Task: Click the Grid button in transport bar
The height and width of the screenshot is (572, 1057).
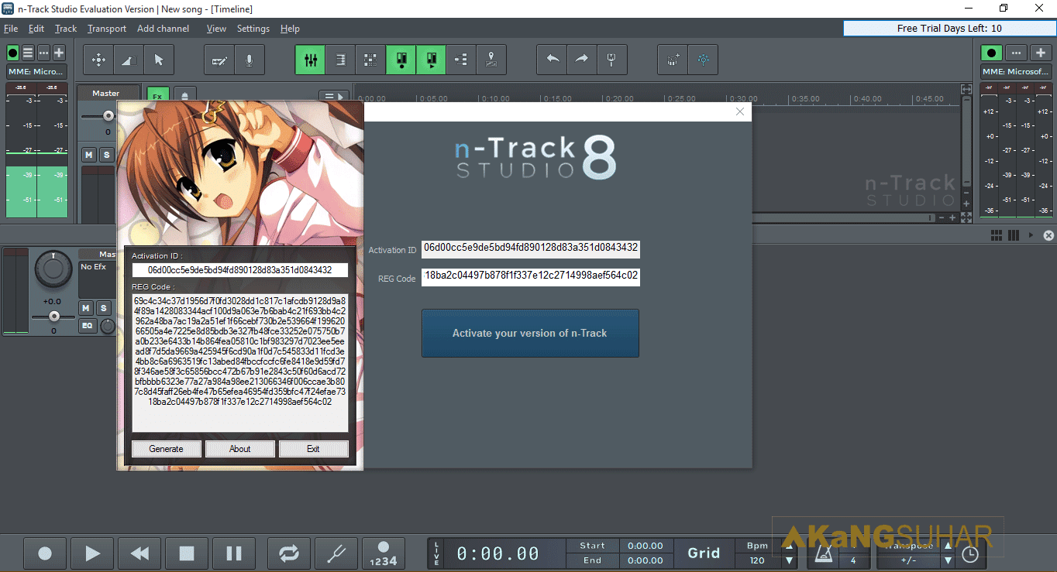Action: [x=704, y=553]
